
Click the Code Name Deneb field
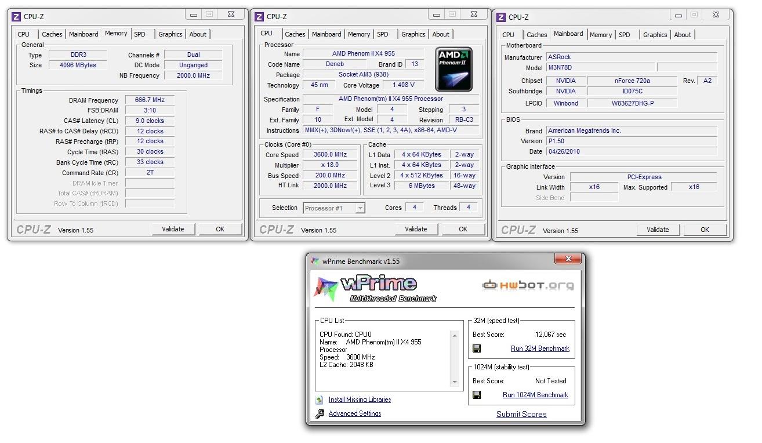335,64
